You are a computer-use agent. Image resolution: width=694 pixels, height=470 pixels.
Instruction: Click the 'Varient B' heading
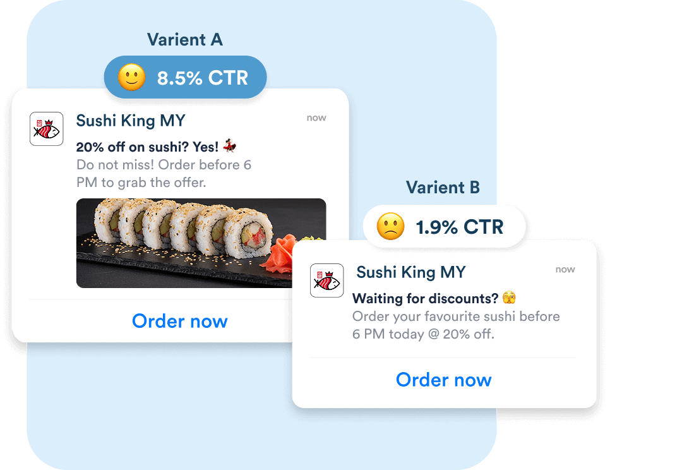[x=443, y=187]
